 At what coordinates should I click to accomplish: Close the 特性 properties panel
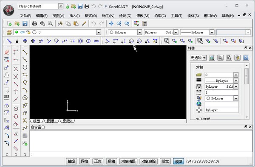250,48
